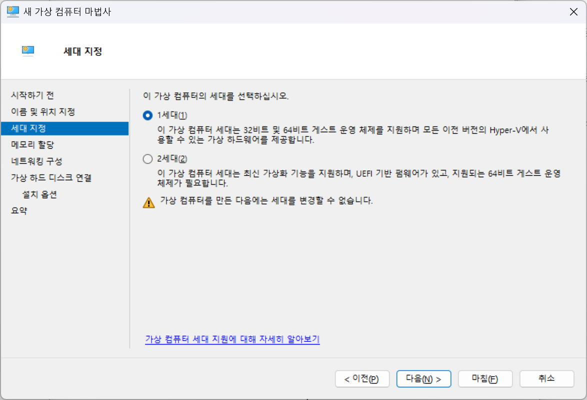Close the 새 가상 컴퓨터 마법사 window
Viewport: 587px width, 400px height.
click(x=573, y=11)
